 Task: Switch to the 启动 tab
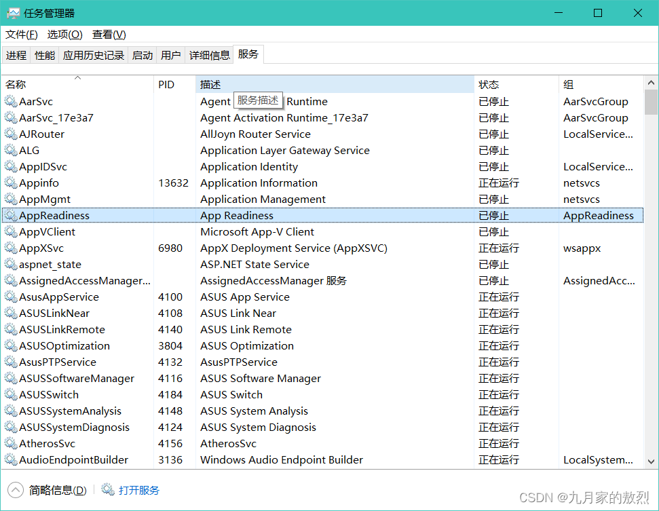[x=143, y=55]
